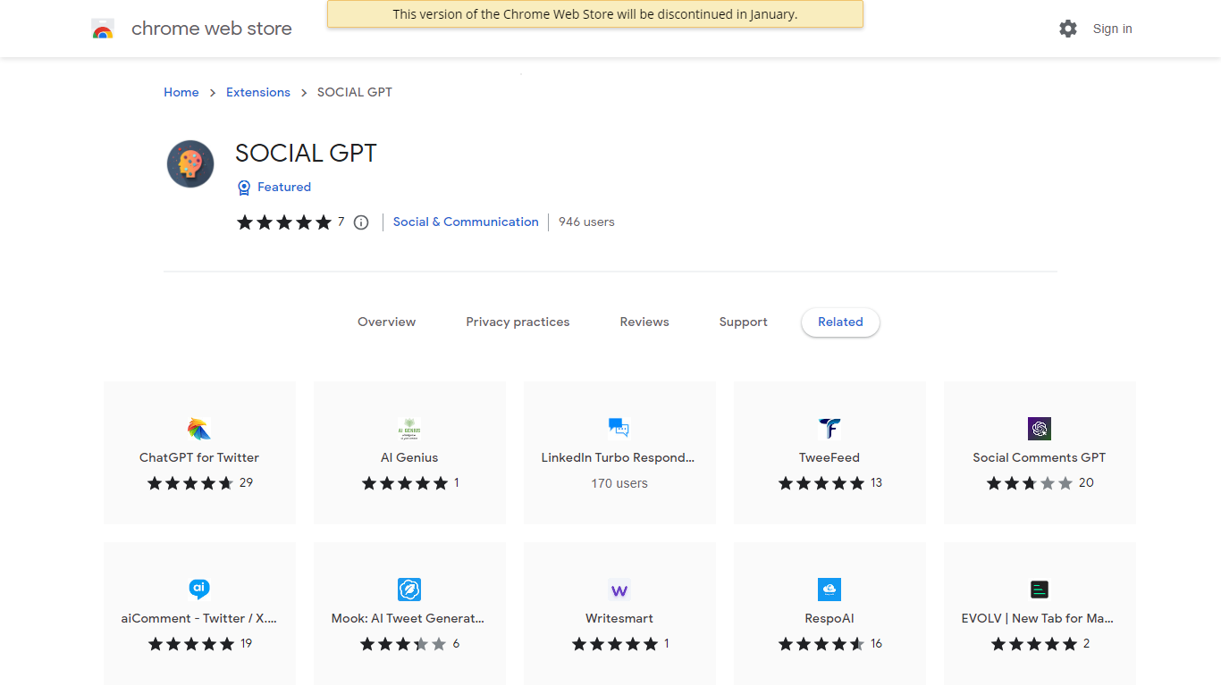This screenshot has height=686, width=1221.
Task: Switch to the Overview tab
Action: pos(386,322)
